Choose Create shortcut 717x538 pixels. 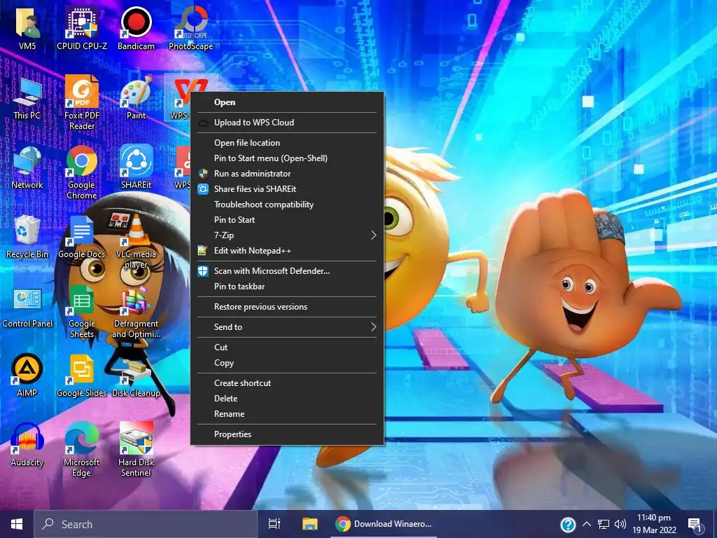click(286, 383)
